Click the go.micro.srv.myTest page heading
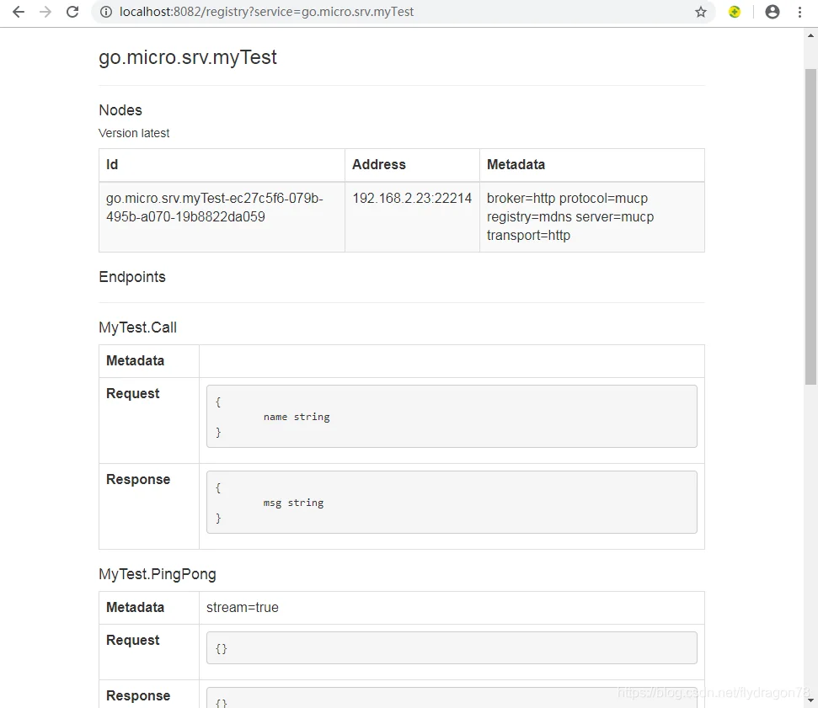The image size is (818, 708). [188, 57]
